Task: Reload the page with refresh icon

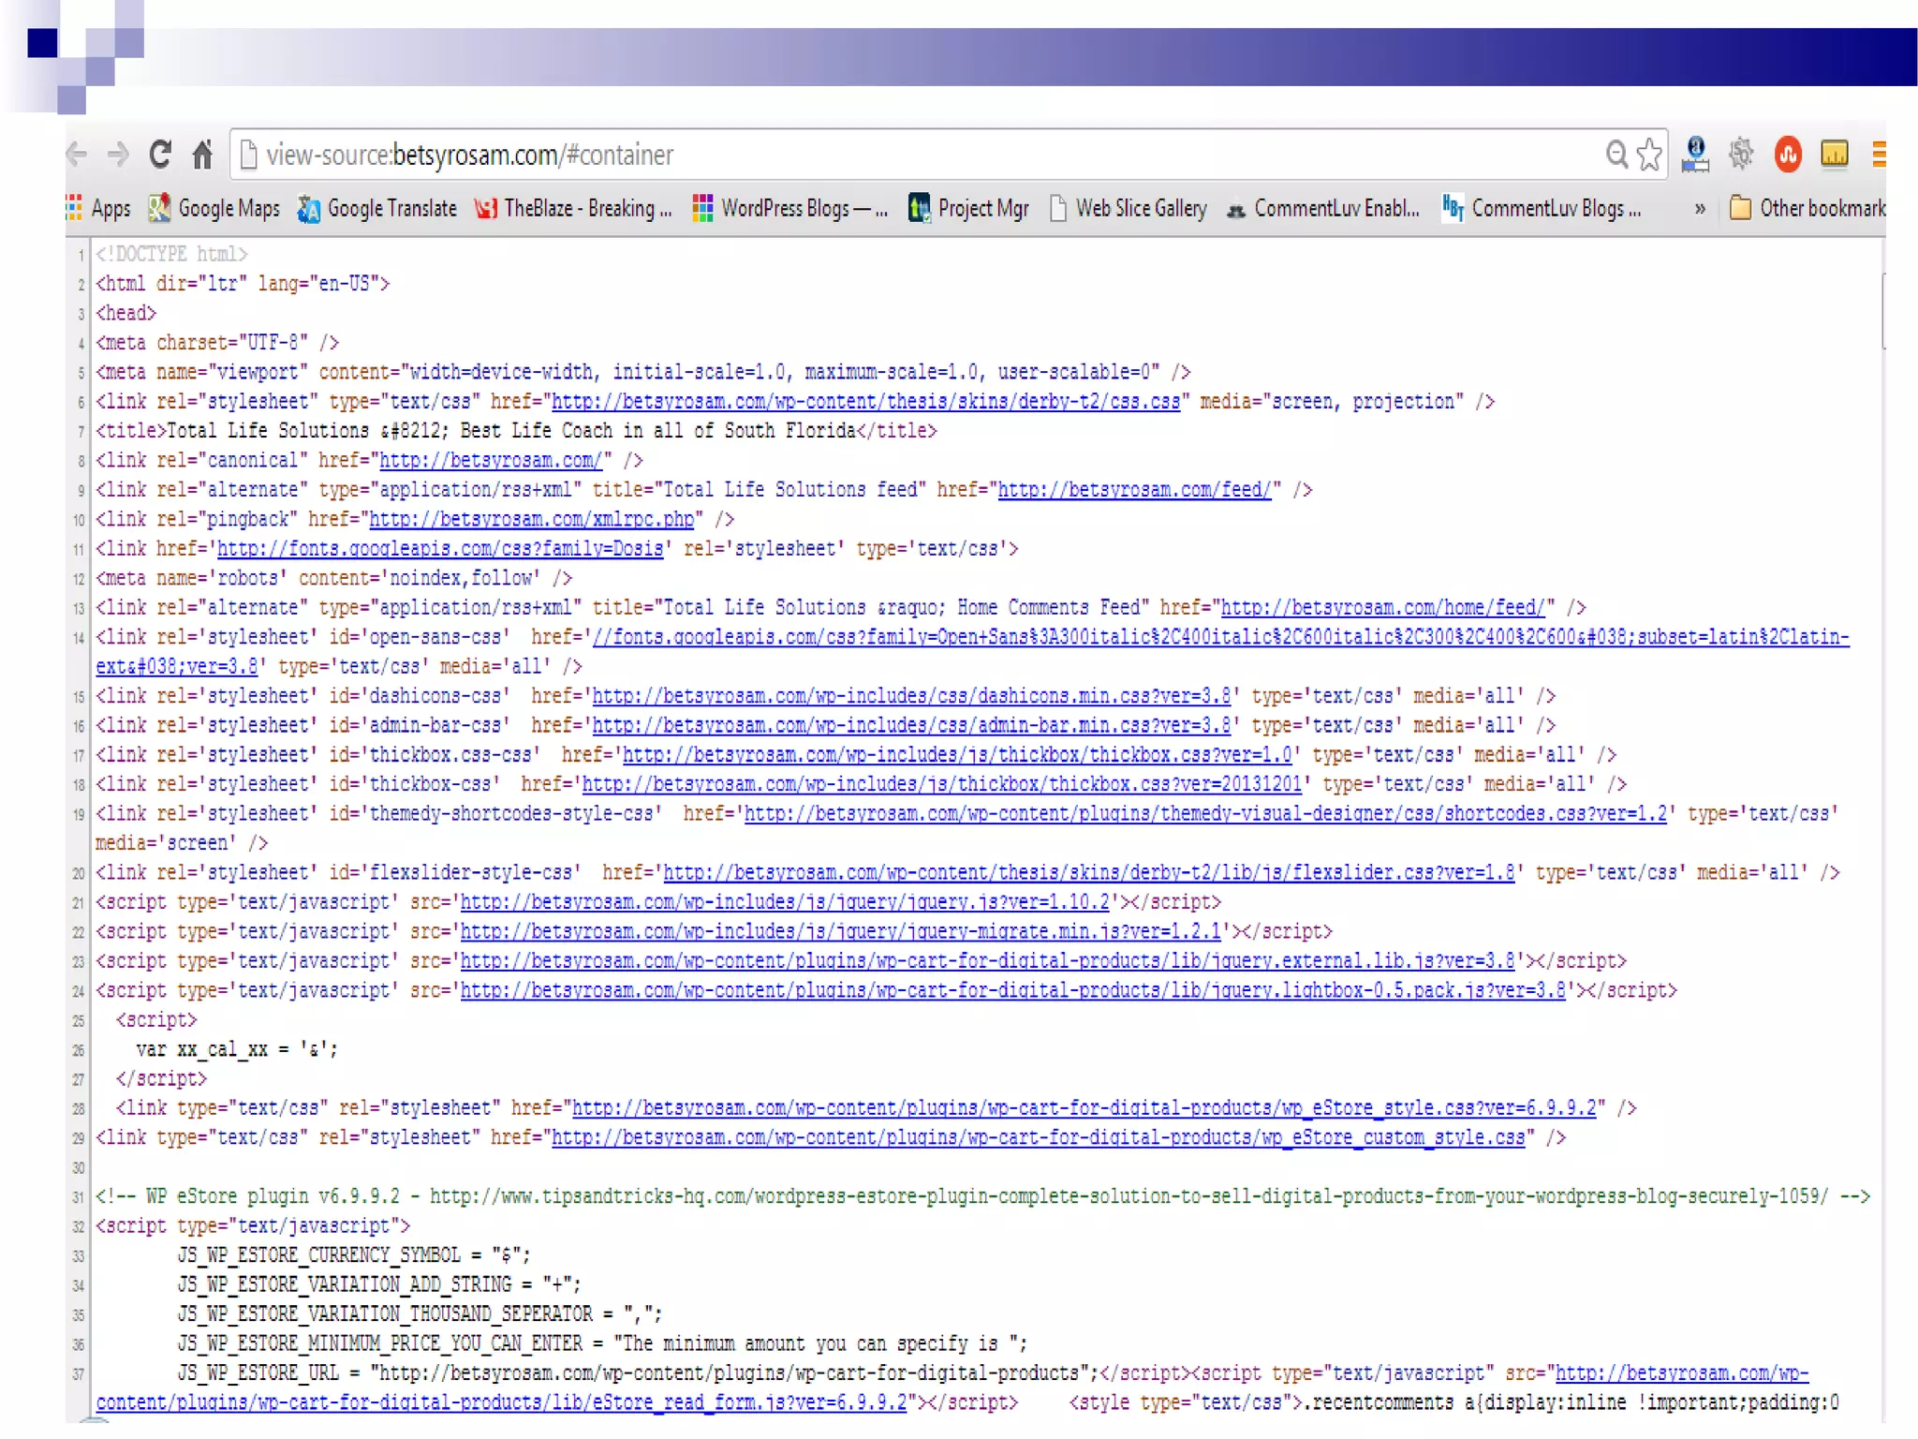Action: click(160, 155)
